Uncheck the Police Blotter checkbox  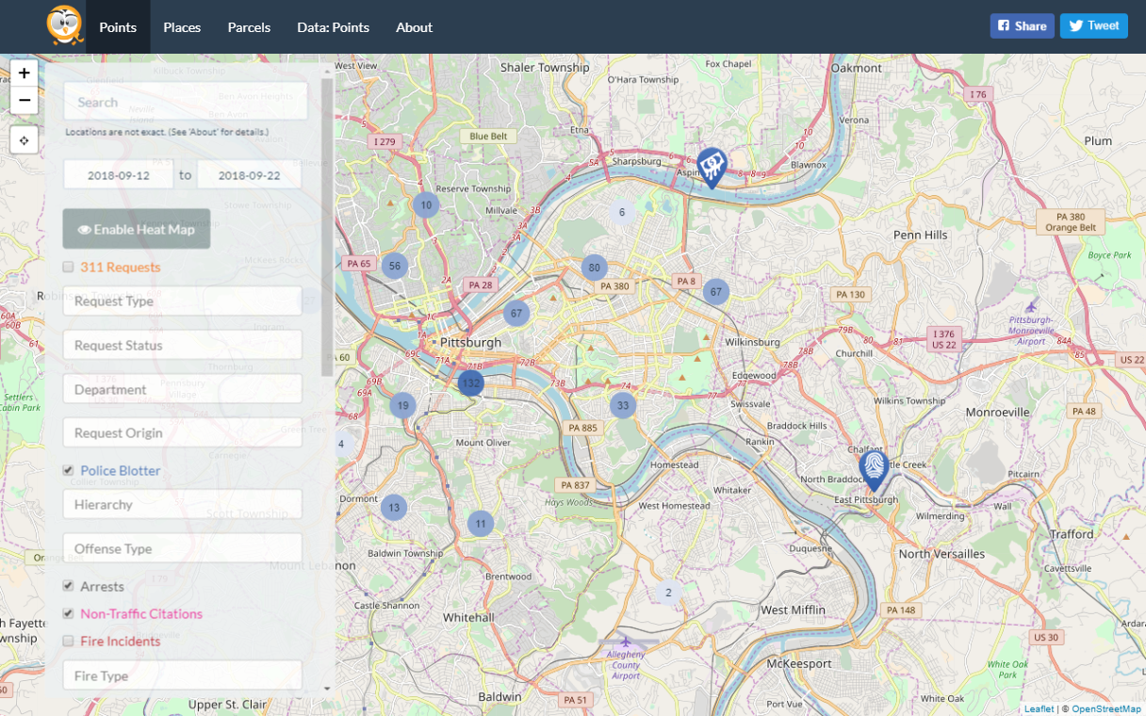(68, 470)
